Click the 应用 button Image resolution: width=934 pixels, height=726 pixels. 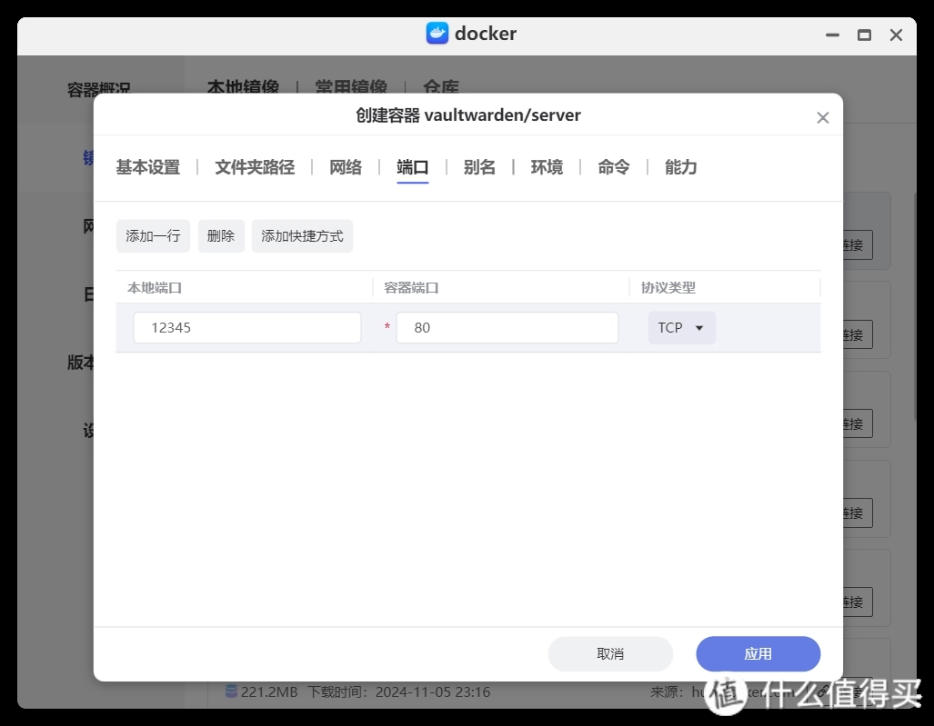pyautogui.click(x=758, y=654)
